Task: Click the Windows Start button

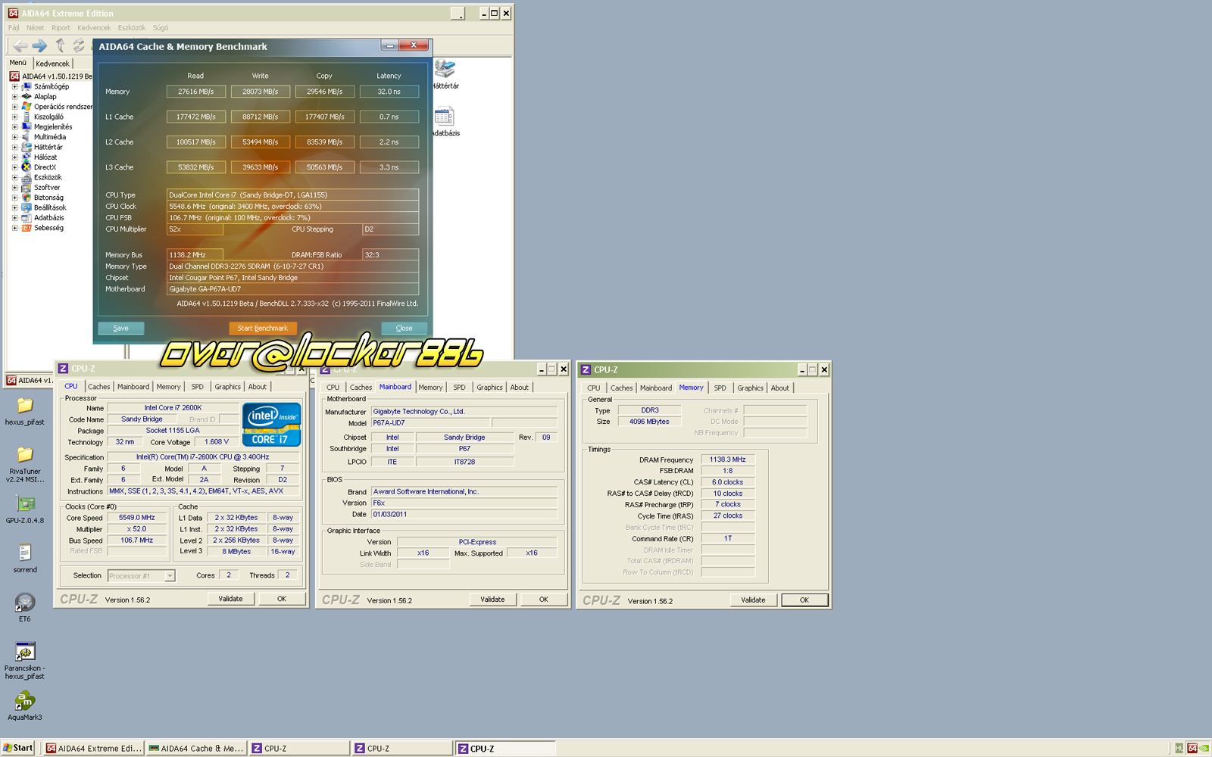Action: (18, 748)
